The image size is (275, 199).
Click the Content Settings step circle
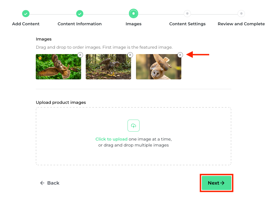tap(187, 13)
